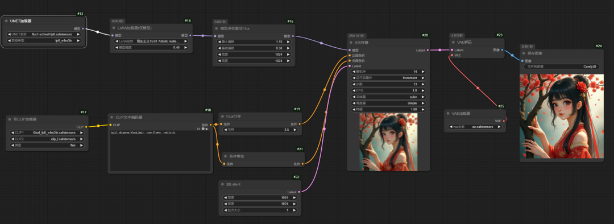Viewport: 614px width, 224px height.
Task: Click CLIP output socket on 双CLIP加载器
Action: click(86, 126)
